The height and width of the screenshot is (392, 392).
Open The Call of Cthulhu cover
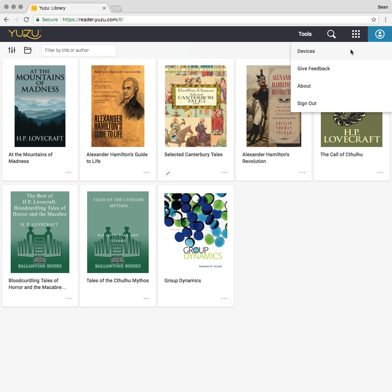[x=351, y=130]
